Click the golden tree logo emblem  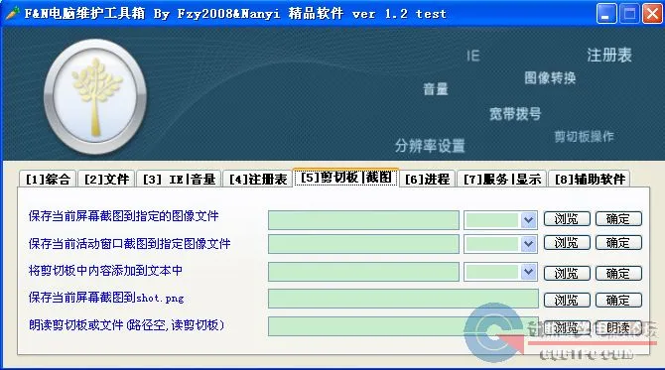pyautogui.click(x=96, y=96)
